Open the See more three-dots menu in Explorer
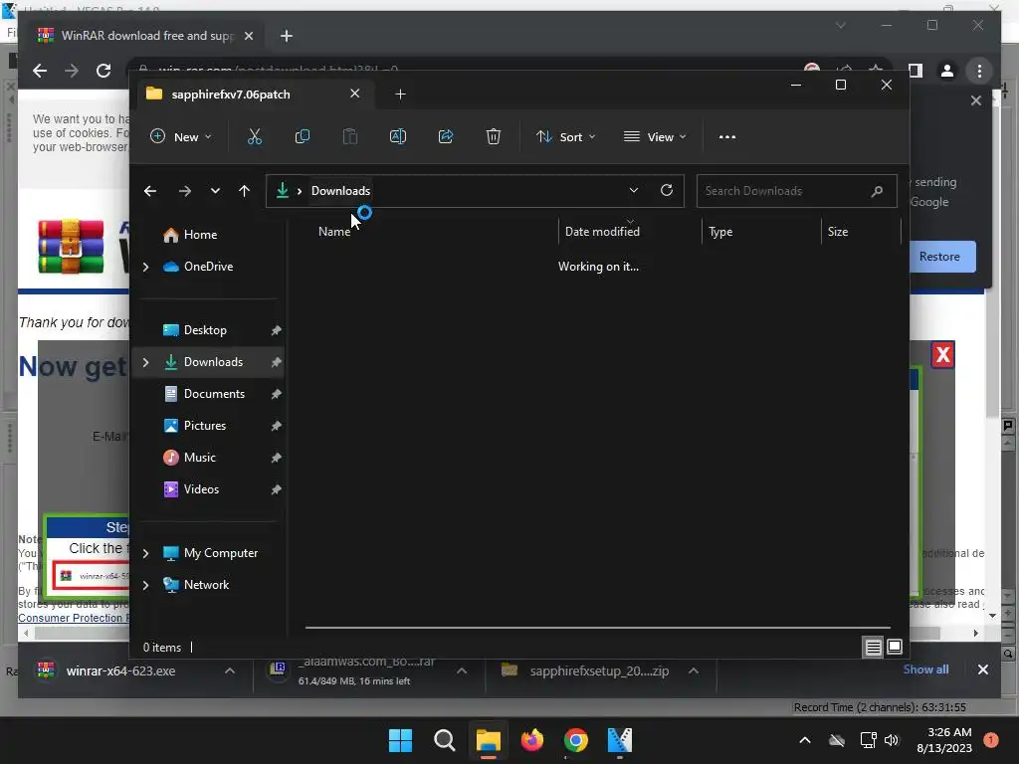Image resolution: width=1019 pixels, height=764 pixels. (727, 137)
